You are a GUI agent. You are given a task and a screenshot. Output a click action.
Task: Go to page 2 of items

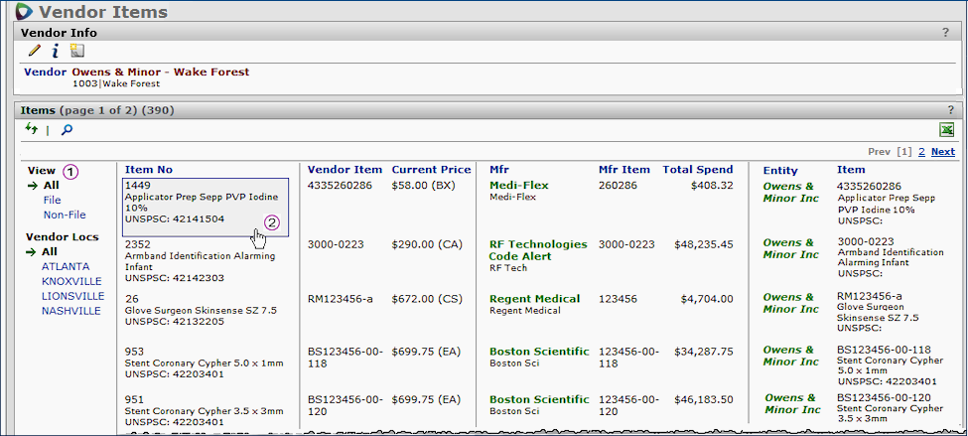tap(920, 152)
